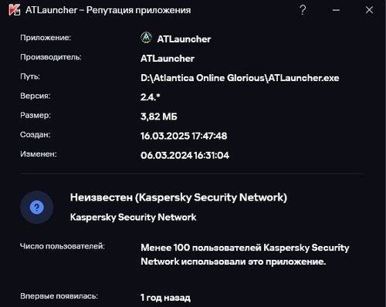Viewport: 386px width, 307px height.
Task: Click the Неизвестен (Kaspersky Security Network) heading
Action: click(178, 197)
